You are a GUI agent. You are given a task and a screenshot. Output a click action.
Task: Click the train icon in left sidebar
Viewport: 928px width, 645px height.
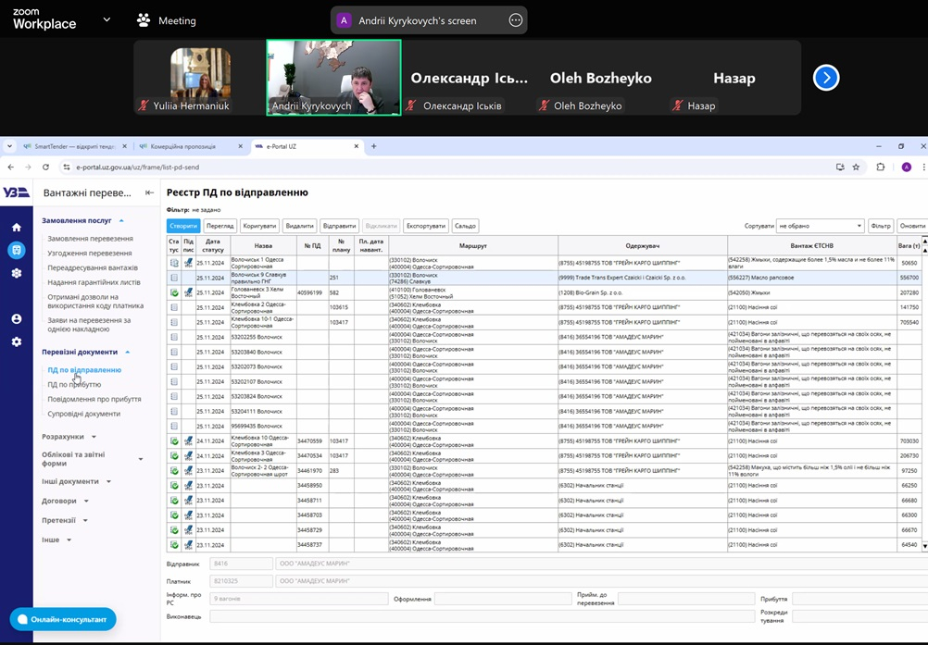tap(16, 251)
